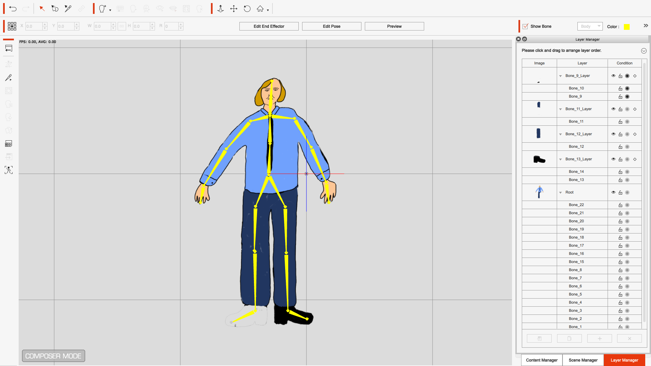Select the Root character thumbnail
Screen dimensions: 651x366
click(539, 192)
